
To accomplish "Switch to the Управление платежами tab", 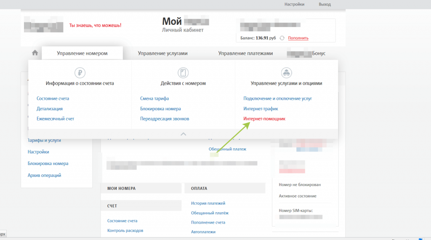I will [245, 53].
